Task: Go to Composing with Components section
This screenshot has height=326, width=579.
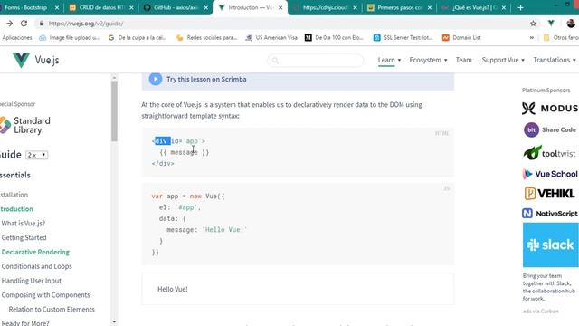Action: point(45,295)
